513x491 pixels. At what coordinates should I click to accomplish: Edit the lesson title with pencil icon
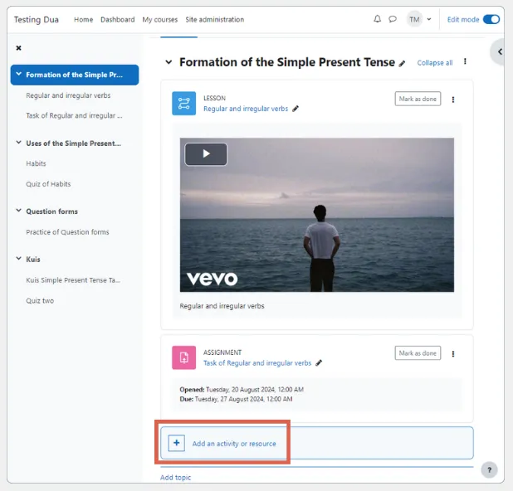pos(296,109)
